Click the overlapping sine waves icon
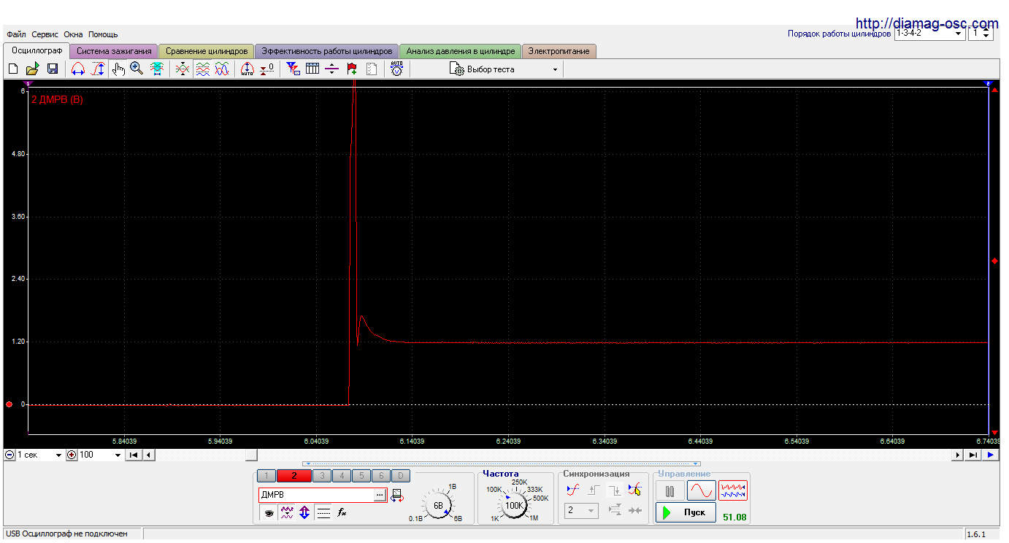 pyautogui.click(x=222, y=69)
